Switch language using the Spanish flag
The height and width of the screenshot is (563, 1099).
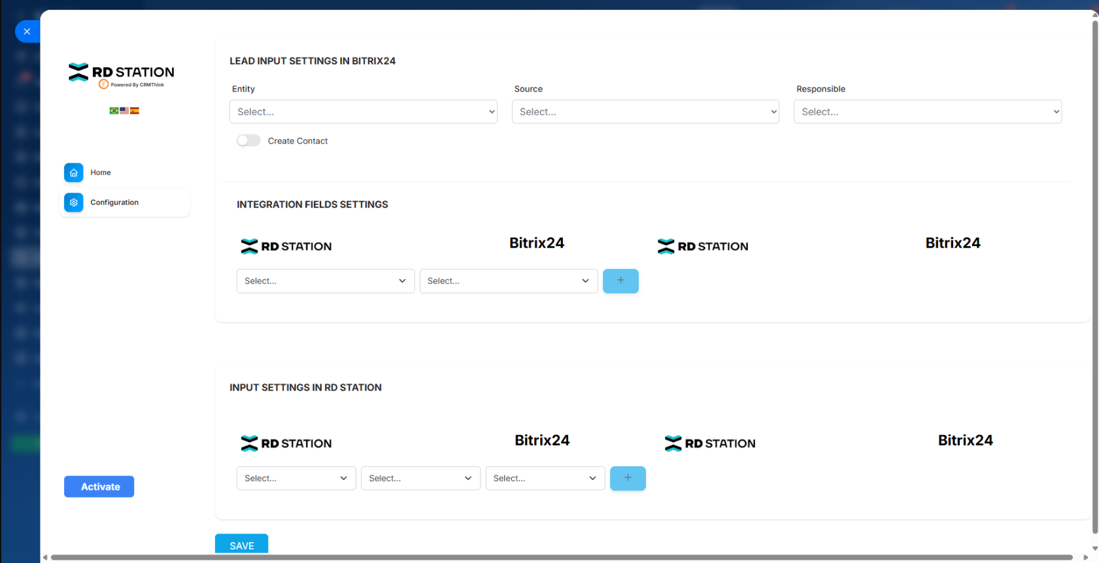tap(135, 111)
